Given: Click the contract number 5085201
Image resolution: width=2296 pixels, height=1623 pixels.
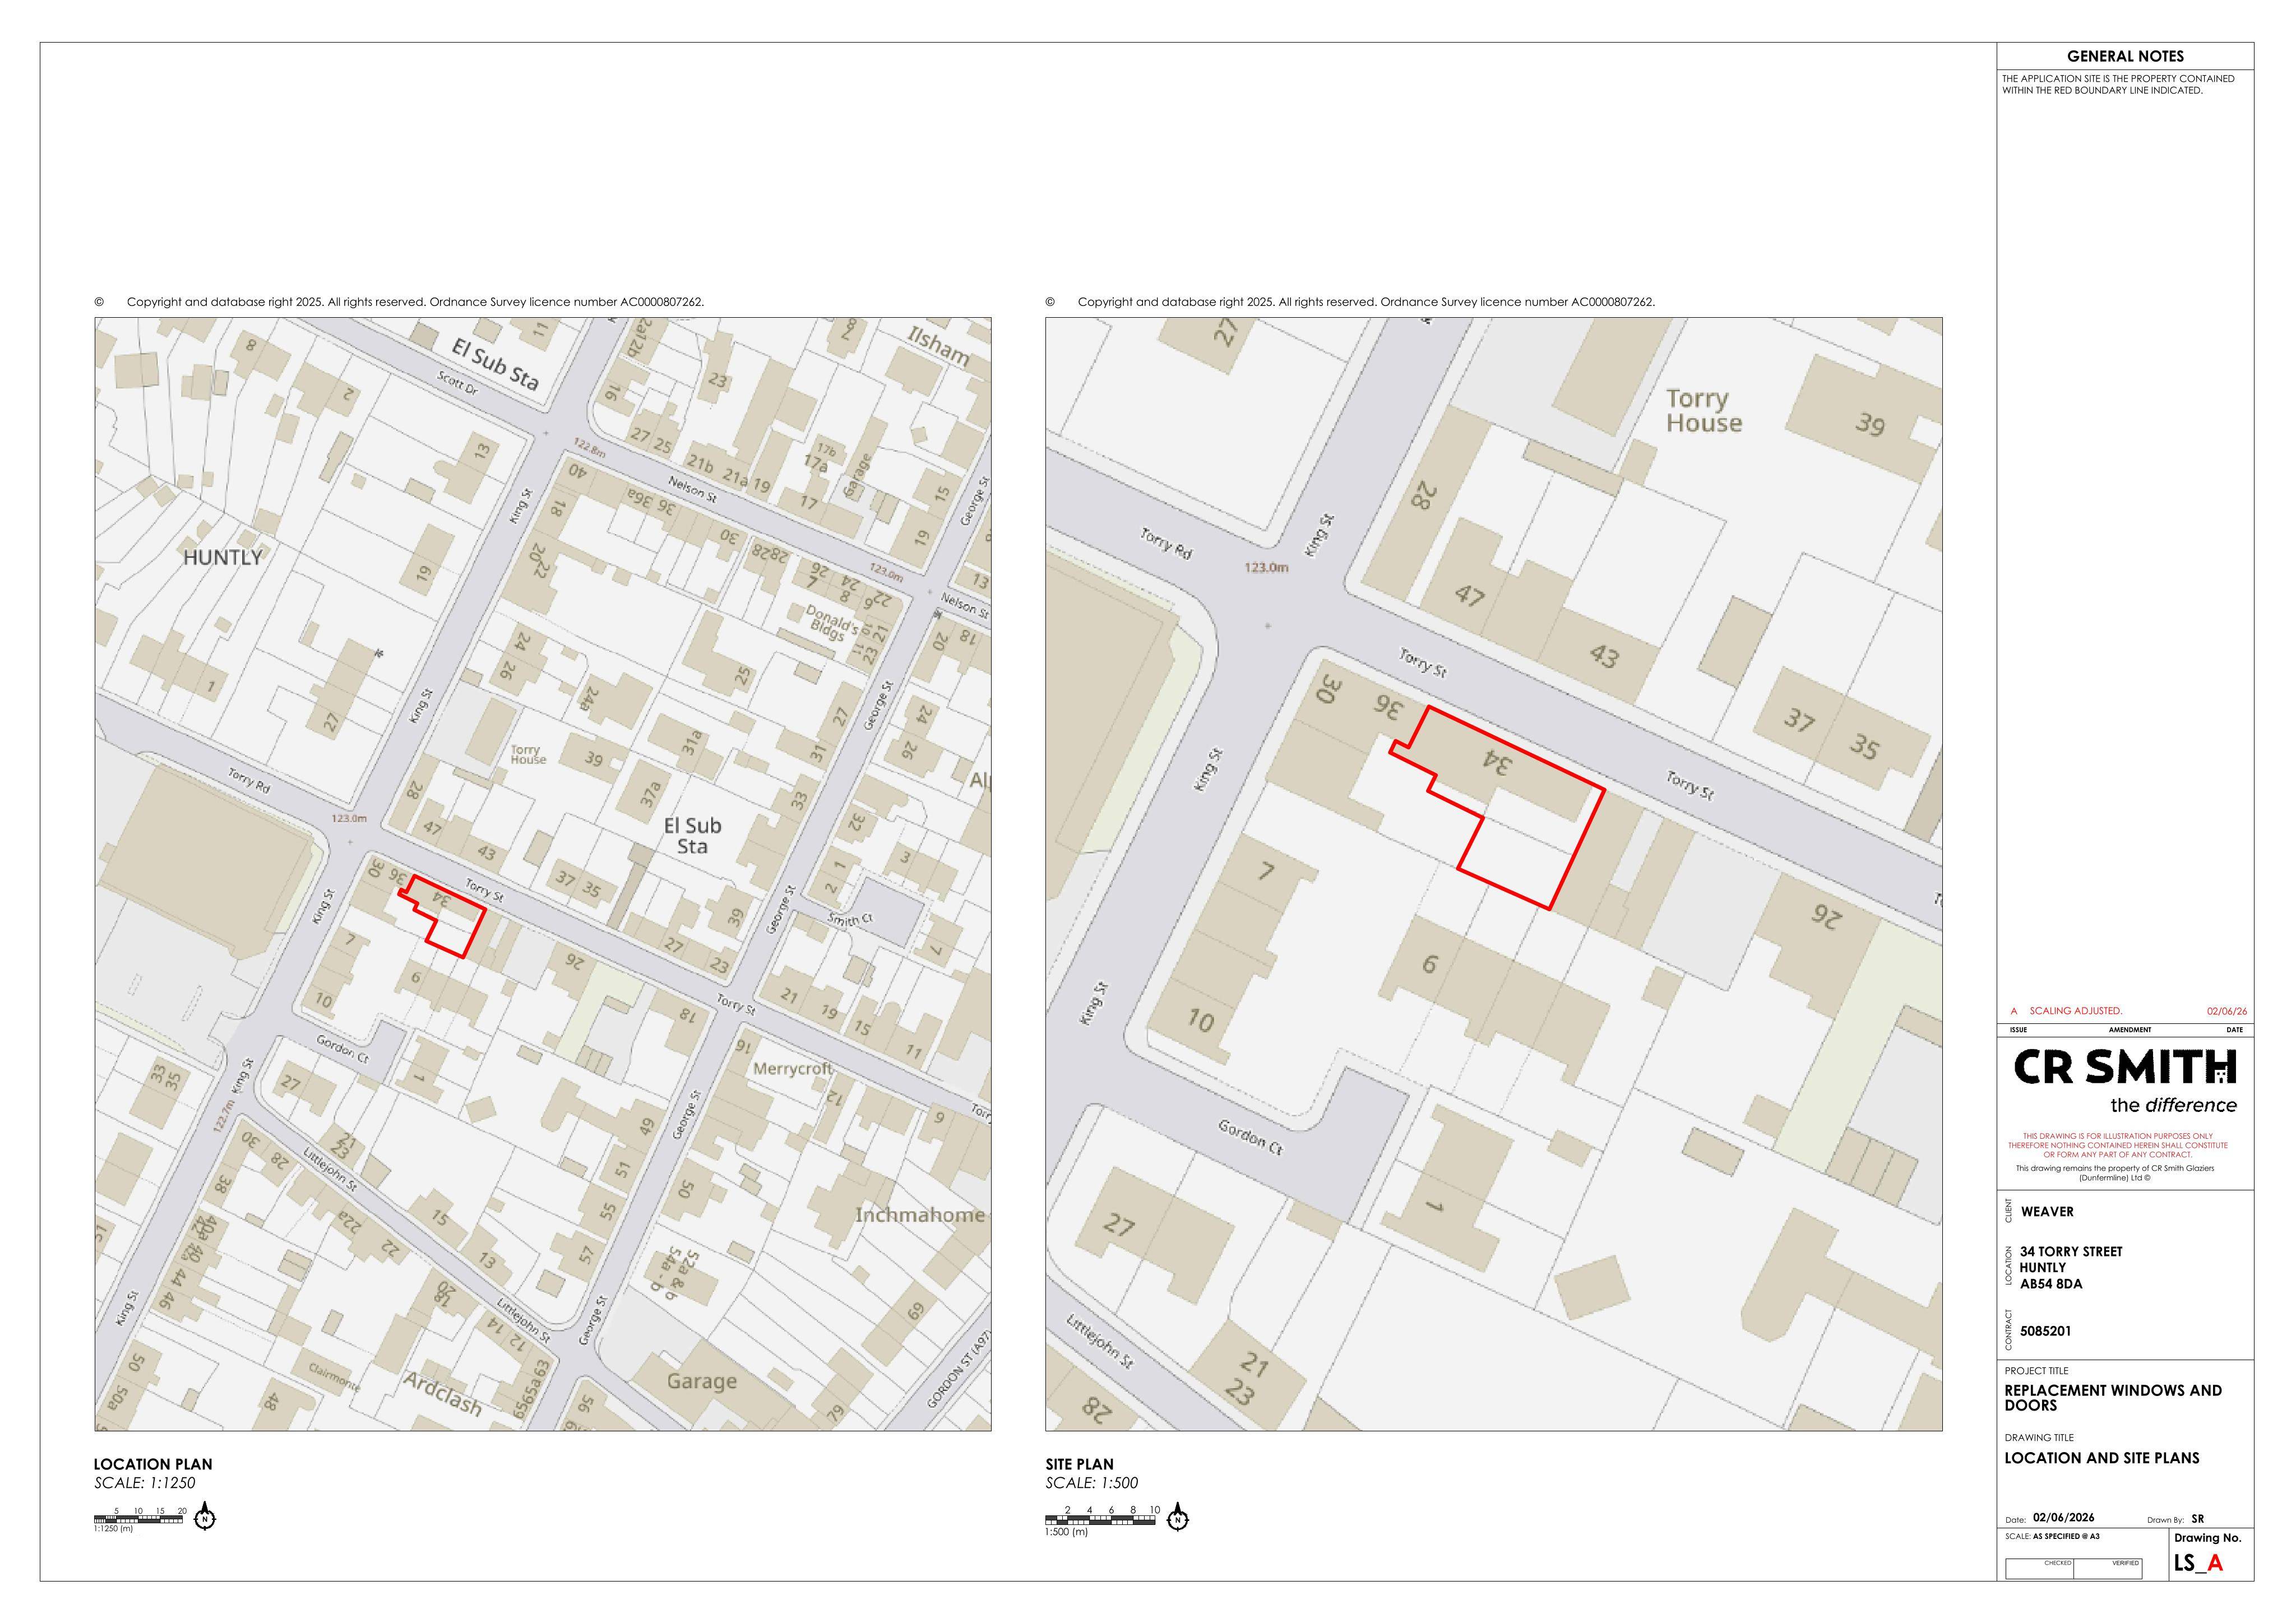Looking at the screenshot, I should coord(2046,1331).
